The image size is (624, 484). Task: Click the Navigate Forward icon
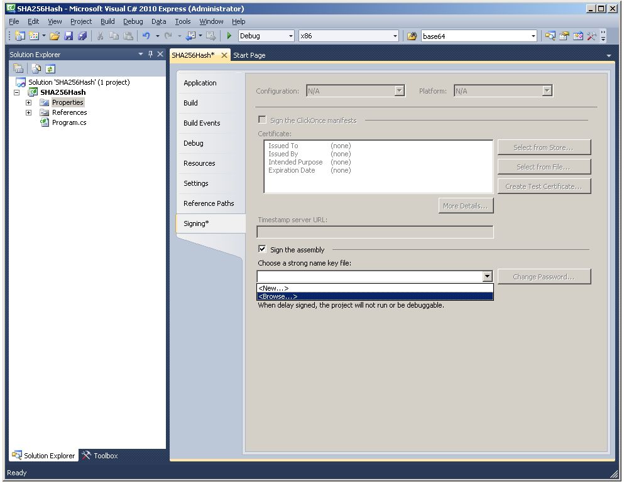pos(211,36)
